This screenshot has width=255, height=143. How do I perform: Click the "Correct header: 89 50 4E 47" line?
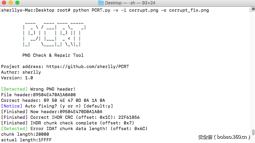coord(53,100)
